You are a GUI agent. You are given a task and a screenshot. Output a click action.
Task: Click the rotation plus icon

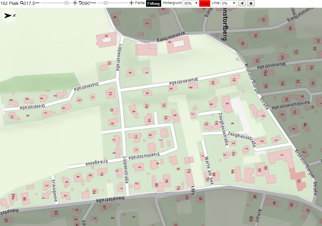[x=131, y=3]
